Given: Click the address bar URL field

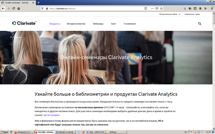Looking at the screenshot, I should coord(94,8).
